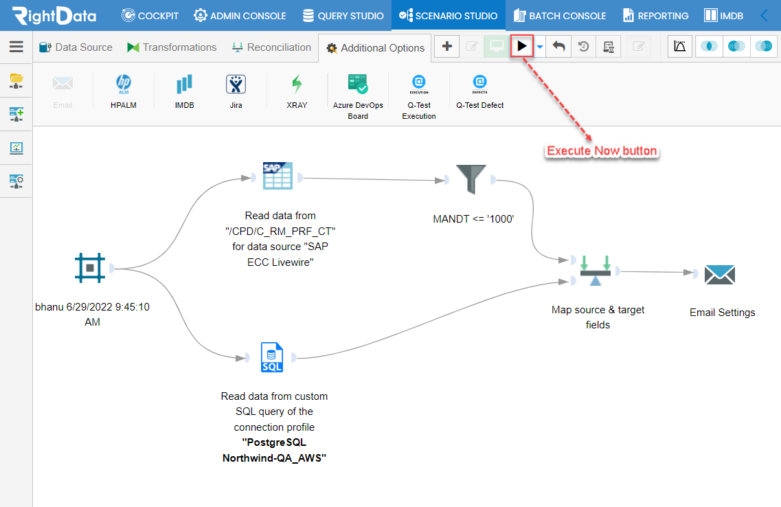The height and width of the screenshot is (507, 781).
Task: Go to Query Studio
Action: click(343, 15)
